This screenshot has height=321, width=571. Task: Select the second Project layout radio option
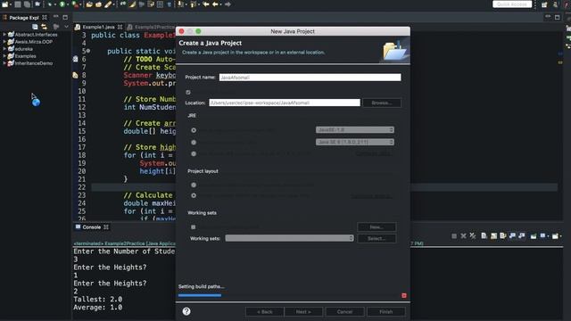point(194,196)
